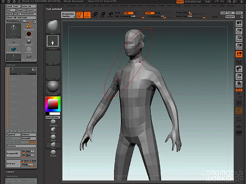
Task: Click the Scroll icon in right shelf
Action: point(239,23)
